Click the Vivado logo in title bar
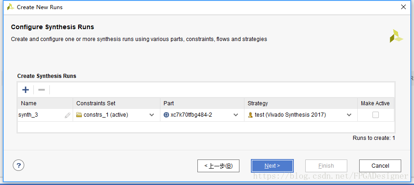Viewport: 414px width, 185px height. coord(10,7)
